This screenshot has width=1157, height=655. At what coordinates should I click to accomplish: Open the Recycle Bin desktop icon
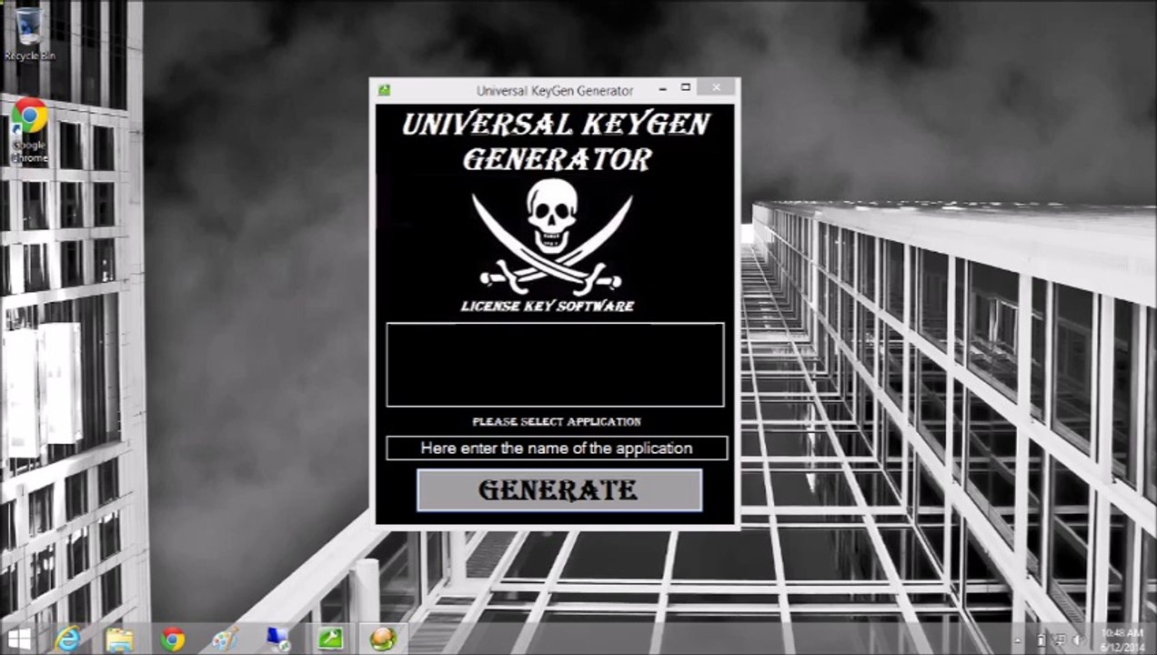point(29,34)
